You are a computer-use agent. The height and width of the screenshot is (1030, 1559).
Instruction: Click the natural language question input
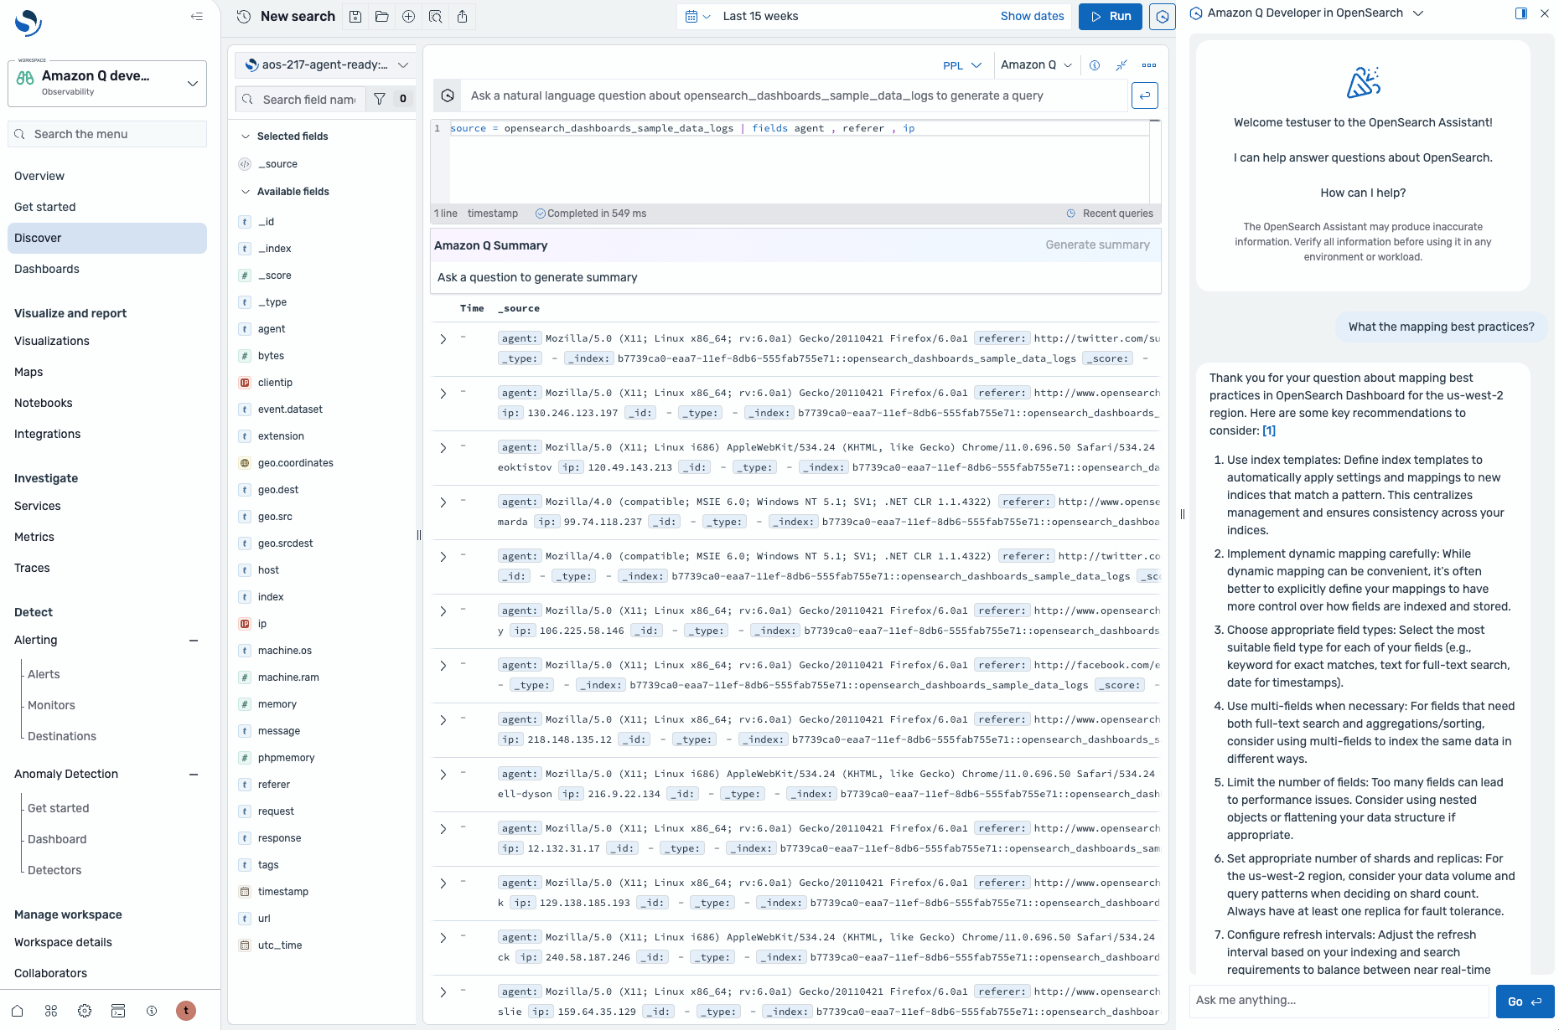point(796,95)
